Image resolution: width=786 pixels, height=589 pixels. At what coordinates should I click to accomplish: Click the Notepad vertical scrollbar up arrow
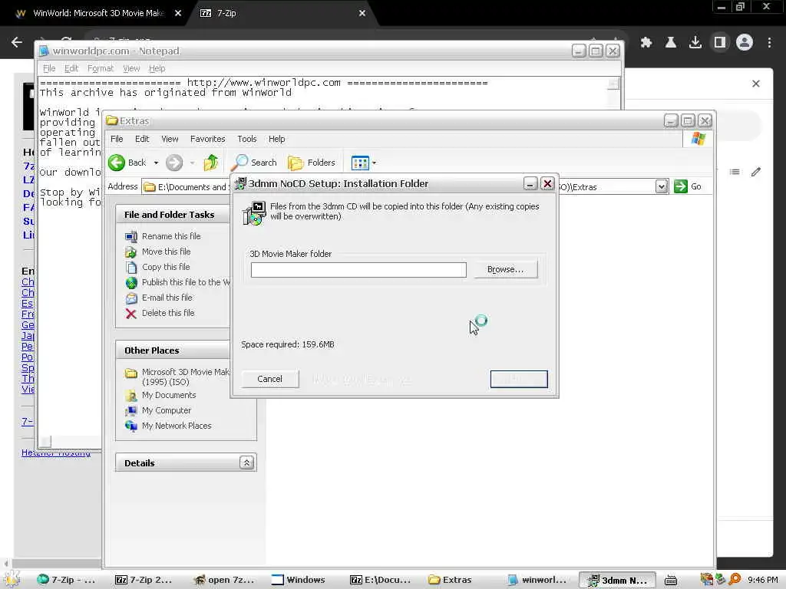point(613,83)
